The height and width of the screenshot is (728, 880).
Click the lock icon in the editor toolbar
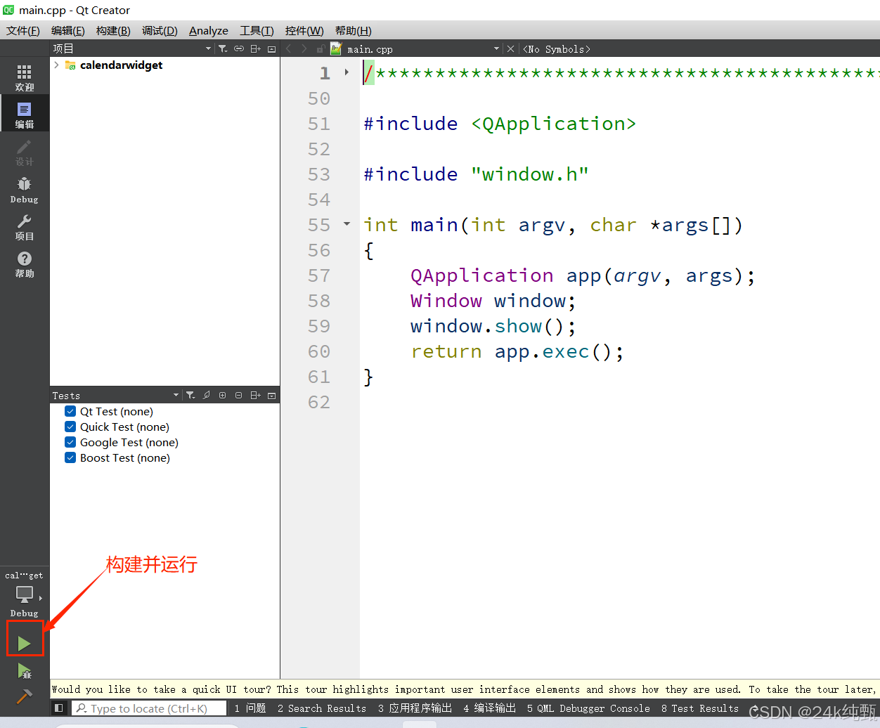click(321, 48)
